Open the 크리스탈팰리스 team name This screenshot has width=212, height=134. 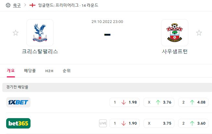tap(40, 51)
